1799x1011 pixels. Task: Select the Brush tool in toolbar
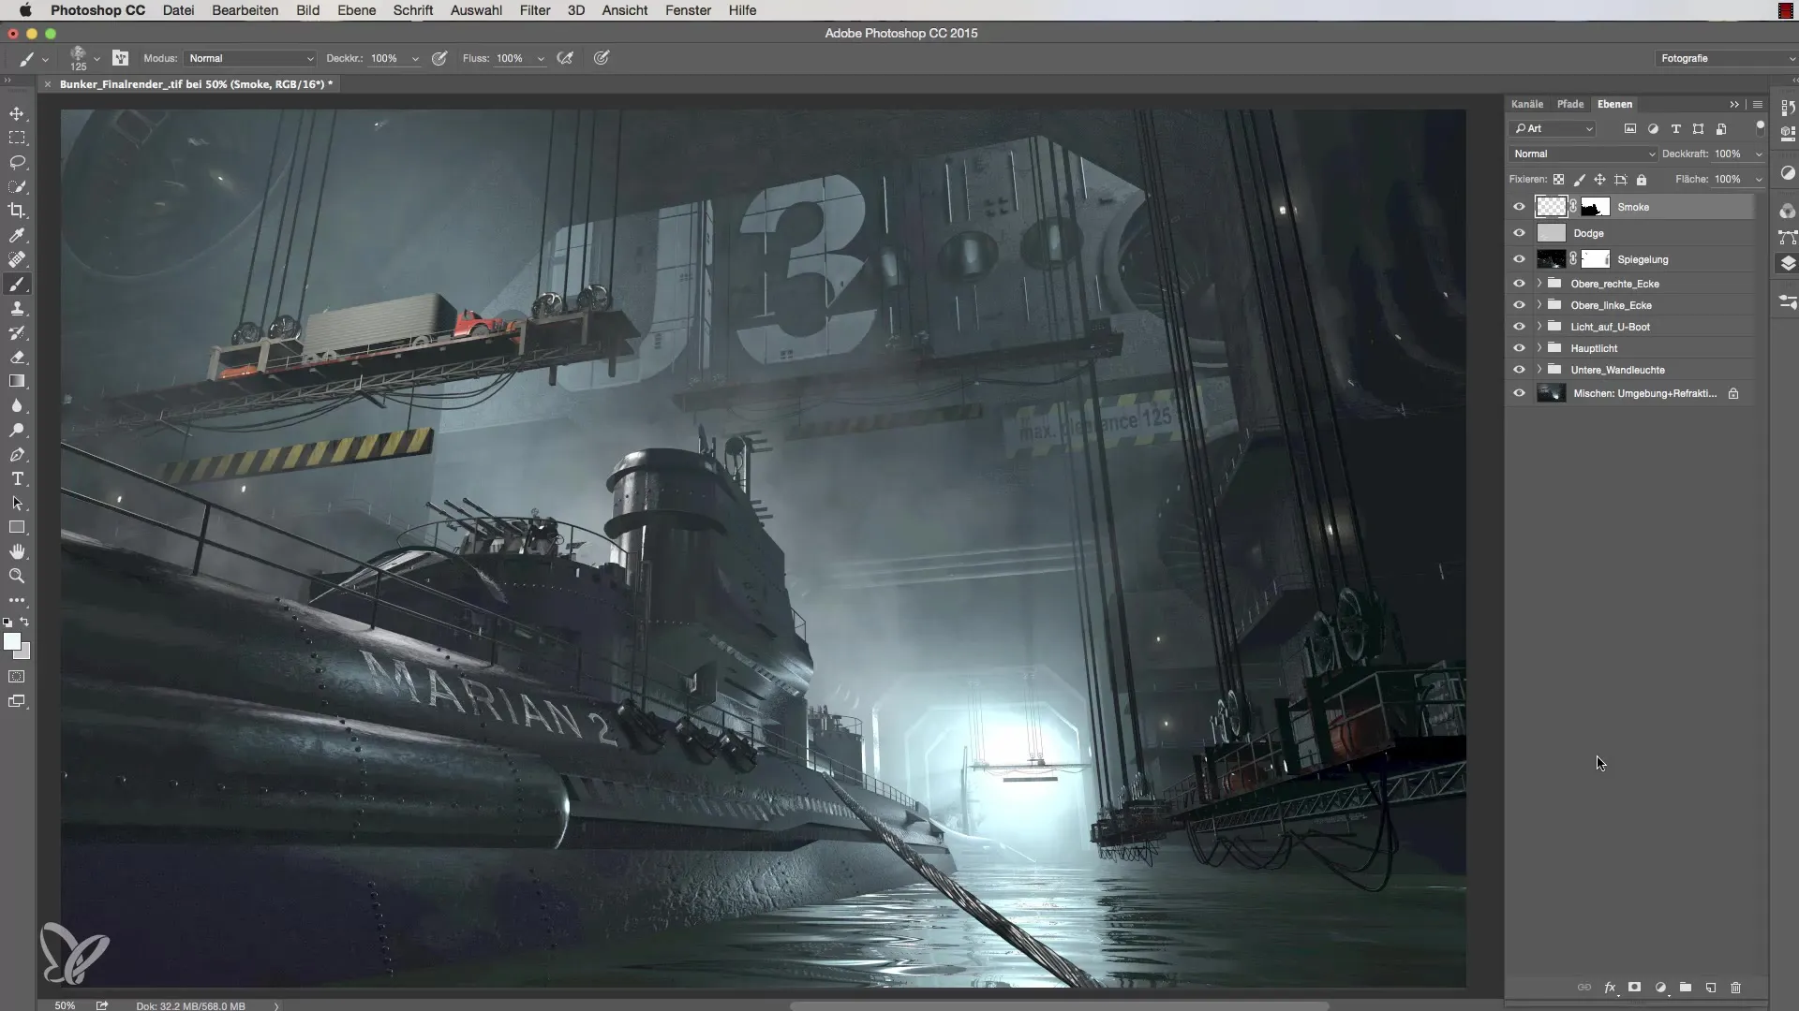pyautogui.click(x=17, y=284)
